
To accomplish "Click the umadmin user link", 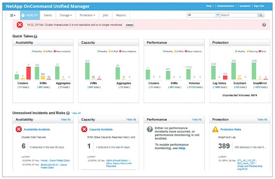I will (245, 6).
